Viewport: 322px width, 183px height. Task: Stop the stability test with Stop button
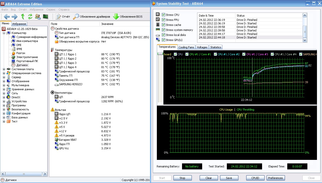coord(183,178)
